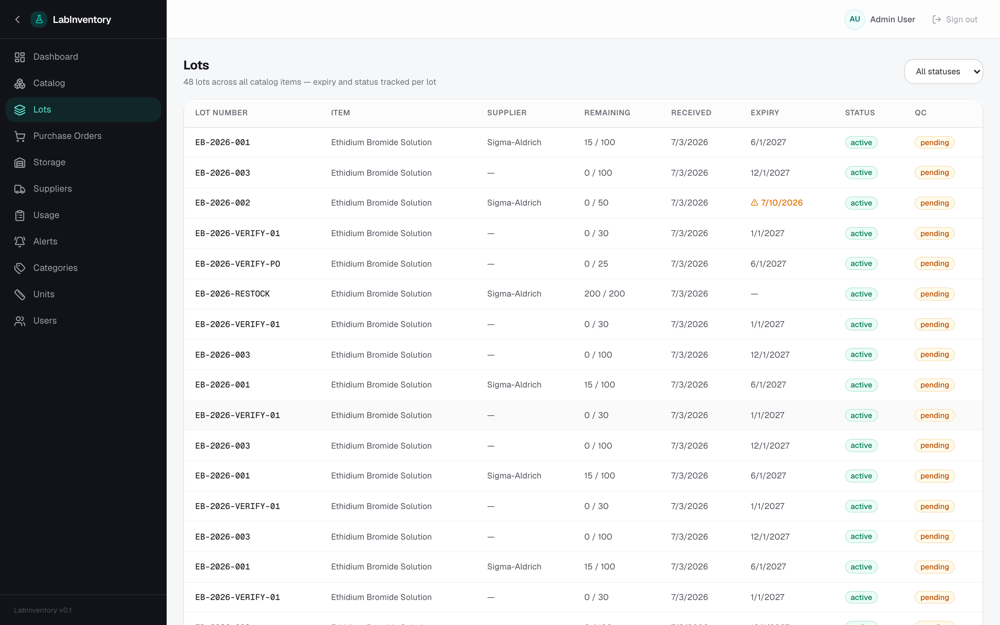
Task: Open Categories from the sidebar
Action: click(83, 268)
